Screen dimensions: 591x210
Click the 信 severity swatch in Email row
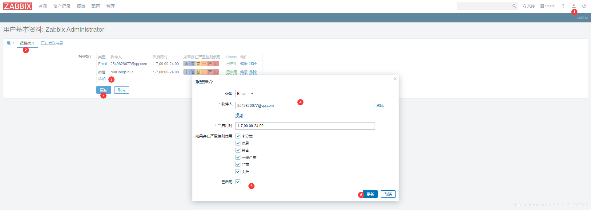tap(192, 64)
